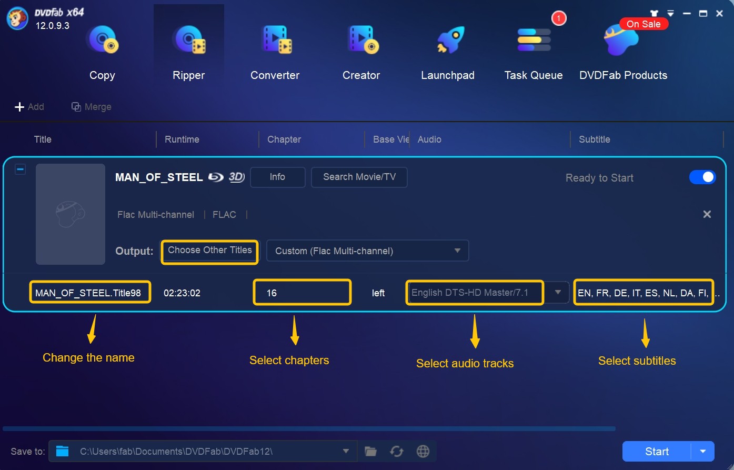Open the Task Queue tab
This screenshot has height=470, width=734.
[534, 53]
